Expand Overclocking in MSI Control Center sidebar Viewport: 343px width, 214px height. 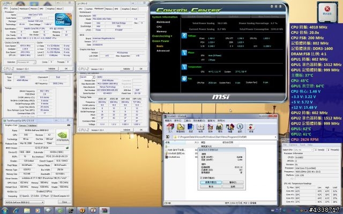point(162,36)
